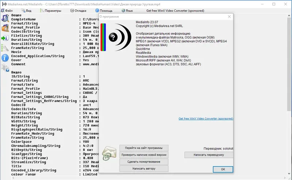Image resolution: width=292 pixels, height=180 pixels.
Task: Minimize the MediaInfo window
Action: point(262,4)
